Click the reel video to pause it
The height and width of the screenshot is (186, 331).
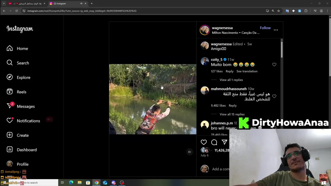(x=153, y=99)
